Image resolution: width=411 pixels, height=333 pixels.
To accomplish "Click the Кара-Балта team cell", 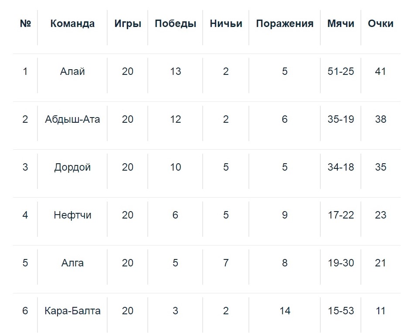I will coord(72,311).
